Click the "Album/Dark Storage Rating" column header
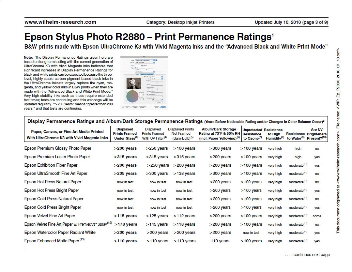Image resolution: width=352 pixels, height=272 pixels. point(219,134)
